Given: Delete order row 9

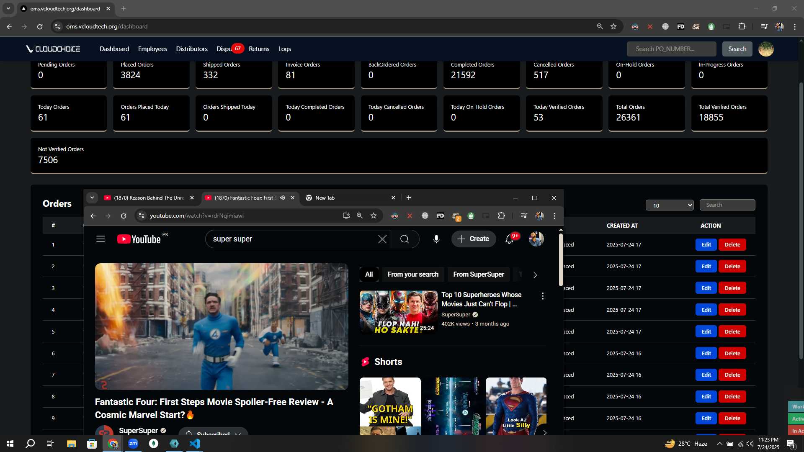Looking at the screenshot, I should pyautogui.click(x=732, y=419).
